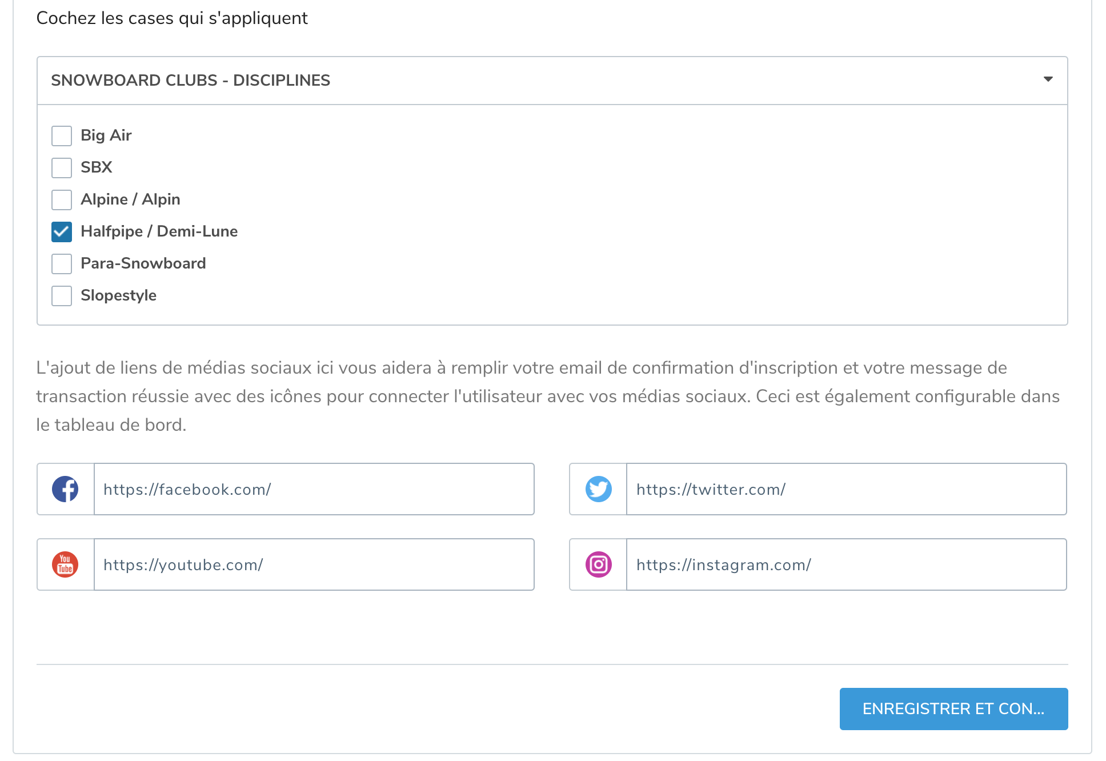Enable the Alpine / Alpin option
Viewport: 1106px width, 761px height.
[x=62, y=200]
